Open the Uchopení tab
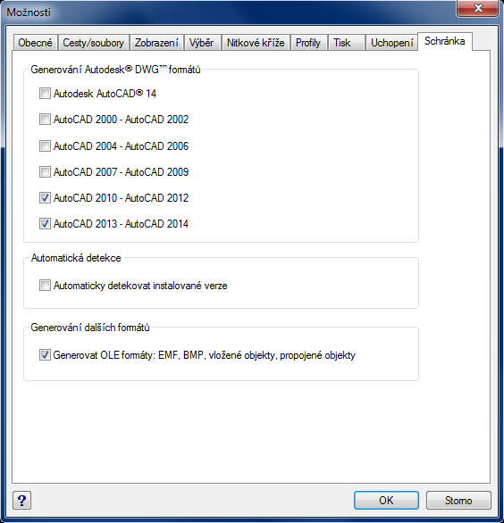This screenshot has width=504, height=523. [391, 43]
